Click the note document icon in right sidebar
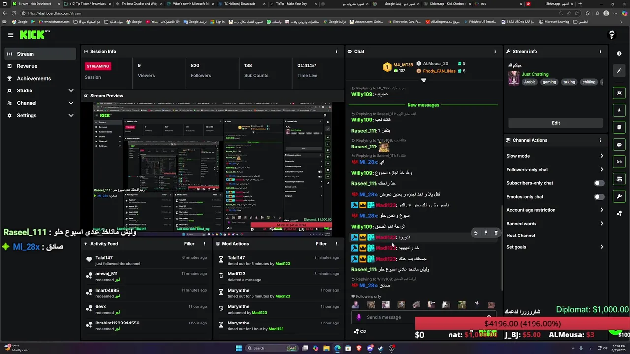 pos(619,127)
